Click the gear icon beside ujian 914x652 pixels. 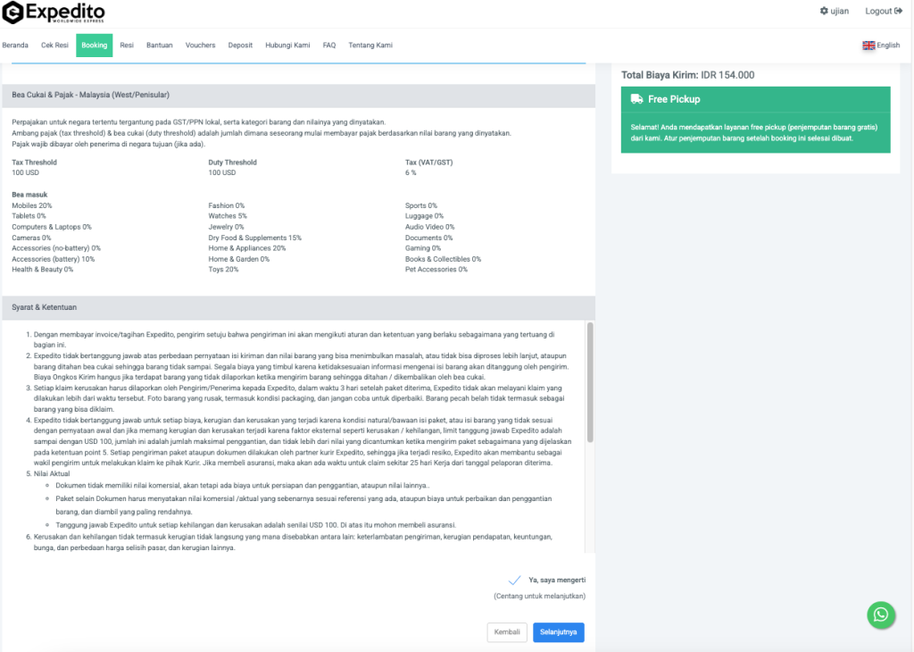pos(824,11)
